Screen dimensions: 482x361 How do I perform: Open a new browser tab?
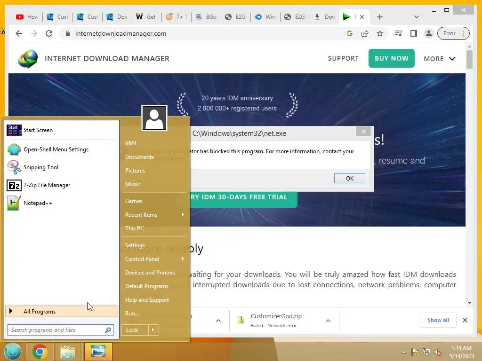tap(380, 17)
